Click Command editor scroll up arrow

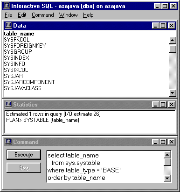[167, 155]
